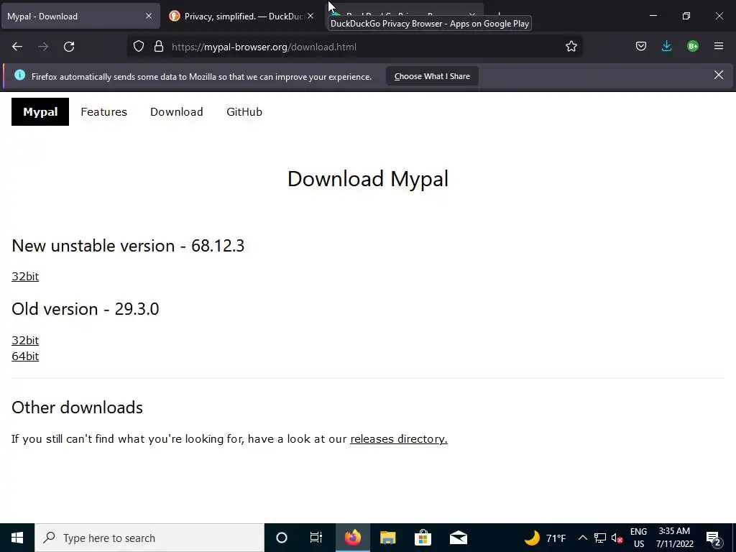The height and width of the screenshot is (552, 736).
Task: Go back to the previous page
Action: click(17, 47)
